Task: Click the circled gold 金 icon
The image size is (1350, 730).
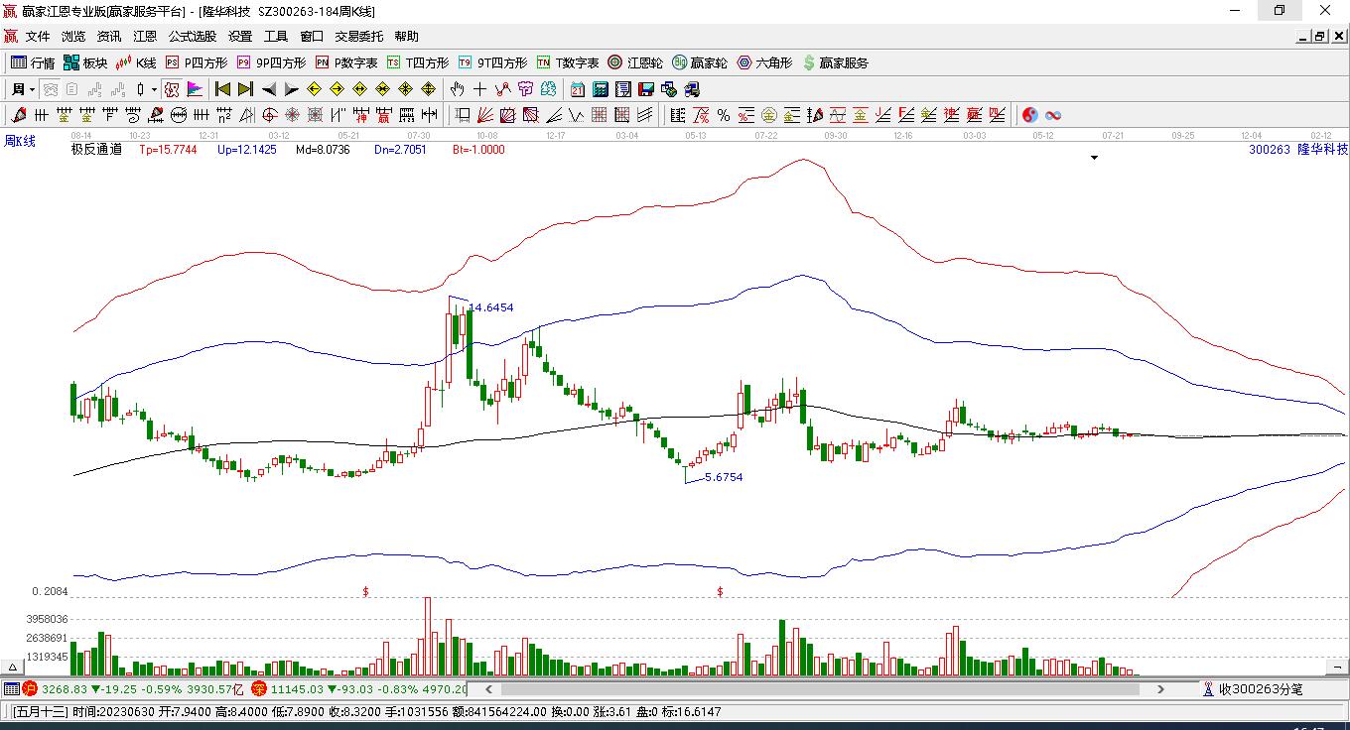Action: [x=769, y=115]
